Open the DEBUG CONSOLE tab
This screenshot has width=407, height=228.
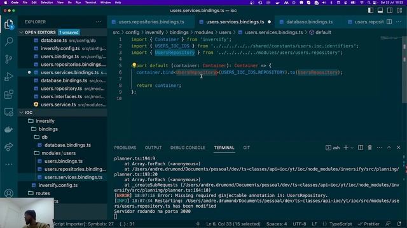tap(188, 148)
